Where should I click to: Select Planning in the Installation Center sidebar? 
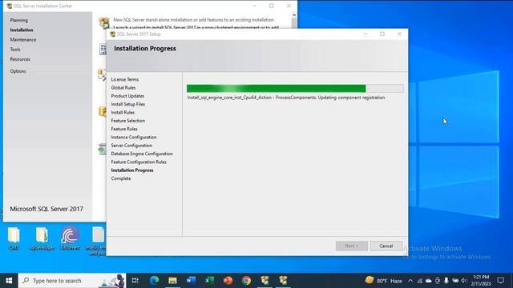tap(19, 20)
